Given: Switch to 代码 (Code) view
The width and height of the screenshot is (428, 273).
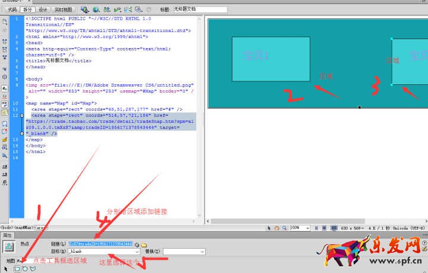Looking at the screenshot, I should pyautogui.click(x=12, y=9).
